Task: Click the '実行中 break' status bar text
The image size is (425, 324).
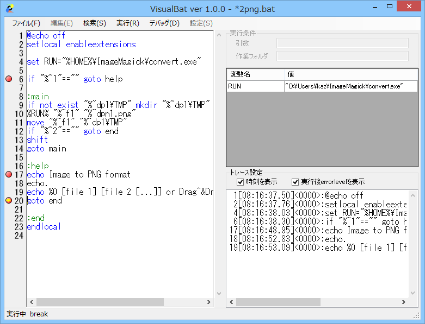Action: point(27,314)
